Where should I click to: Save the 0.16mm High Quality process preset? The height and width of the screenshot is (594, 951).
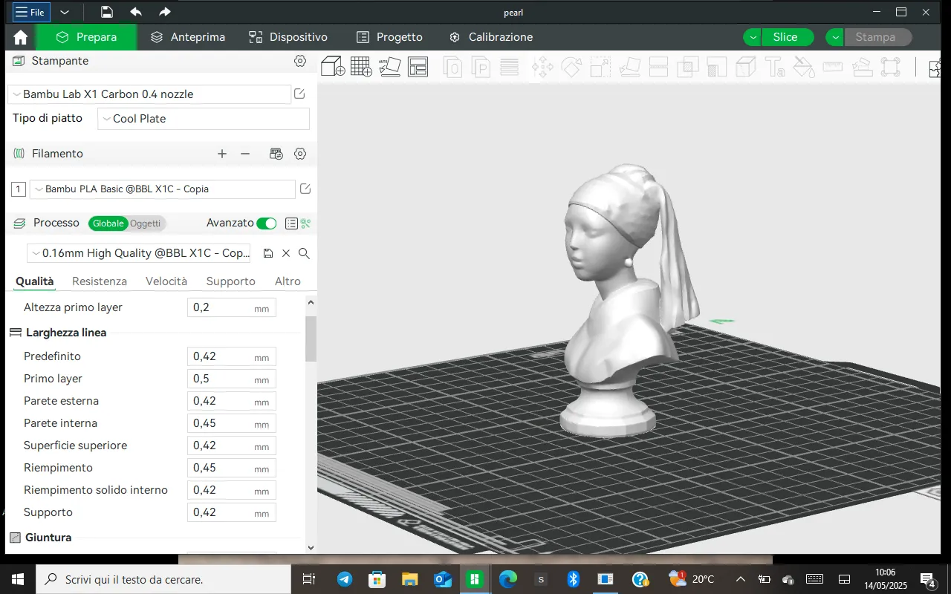pos(268,253)
